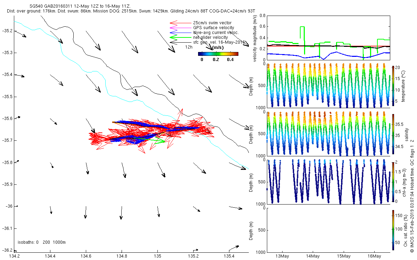Click the salinity colorbar
The image size is (417, 260).
pos(393,134)
